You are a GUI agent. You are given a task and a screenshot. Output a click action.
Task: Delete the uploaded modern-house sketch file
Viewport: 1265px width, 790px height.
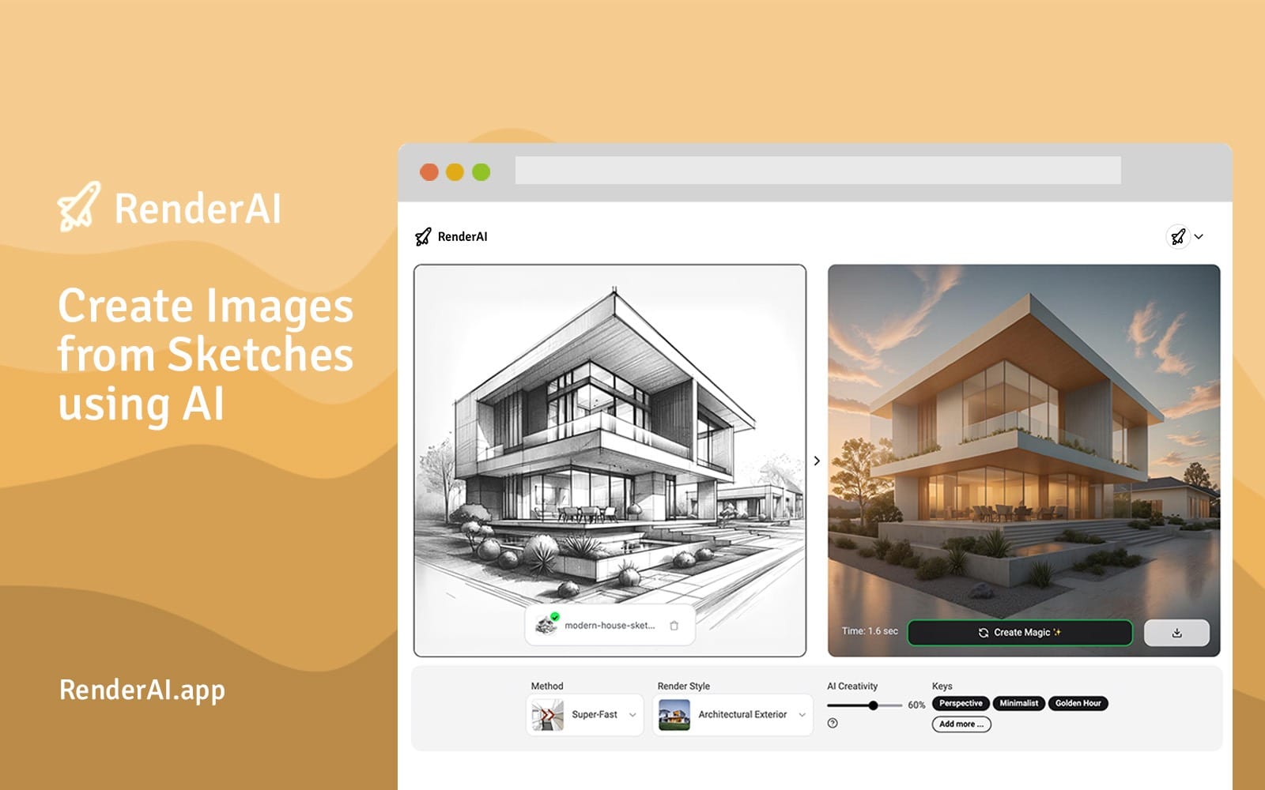[x=674, y=626]
